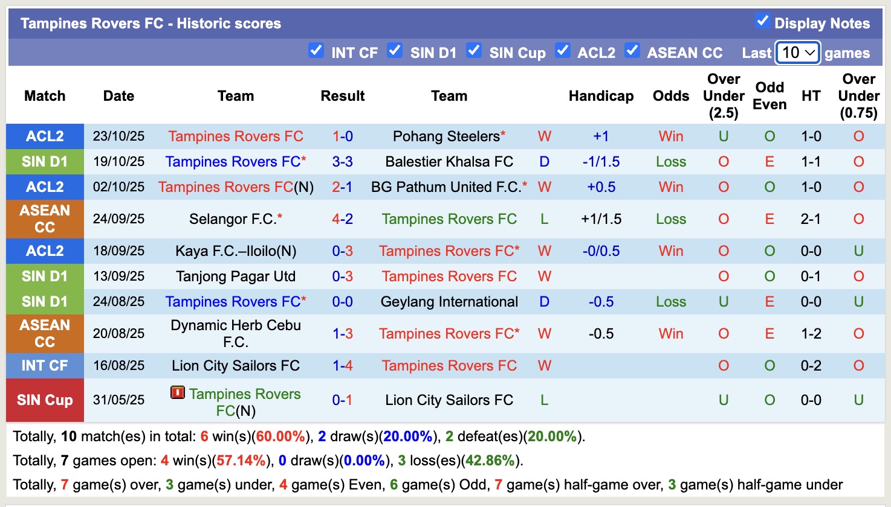
Task: Toggle the ASEAN CC competition checkbox
Action: 632,51
